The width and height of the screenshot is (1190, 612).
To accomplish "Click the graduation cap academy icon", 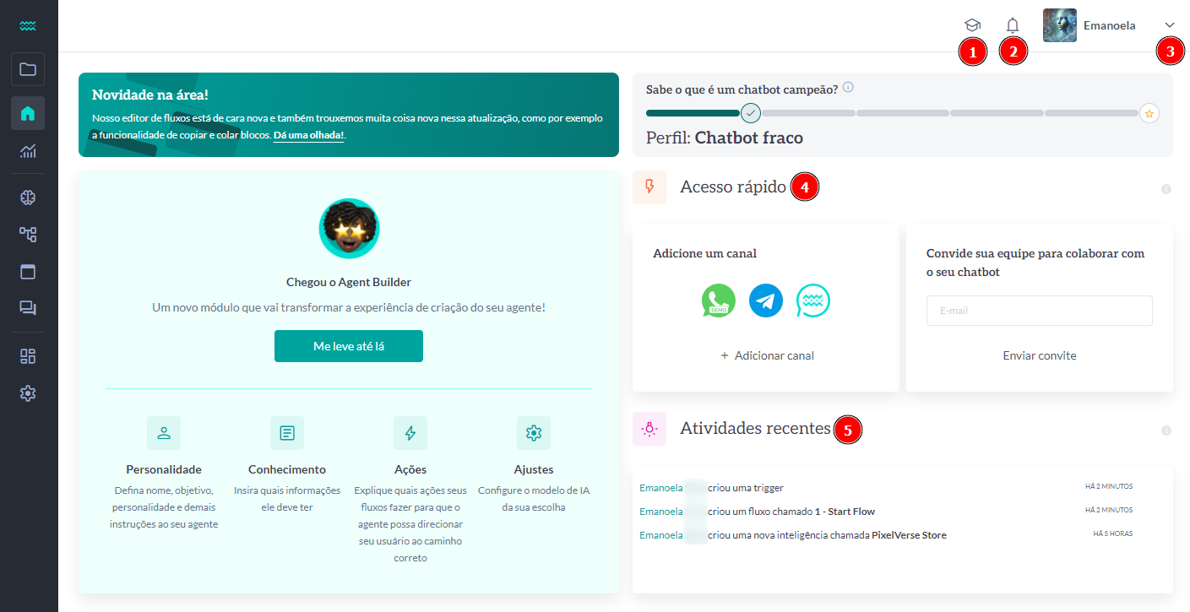I will [x=972, y=24].
